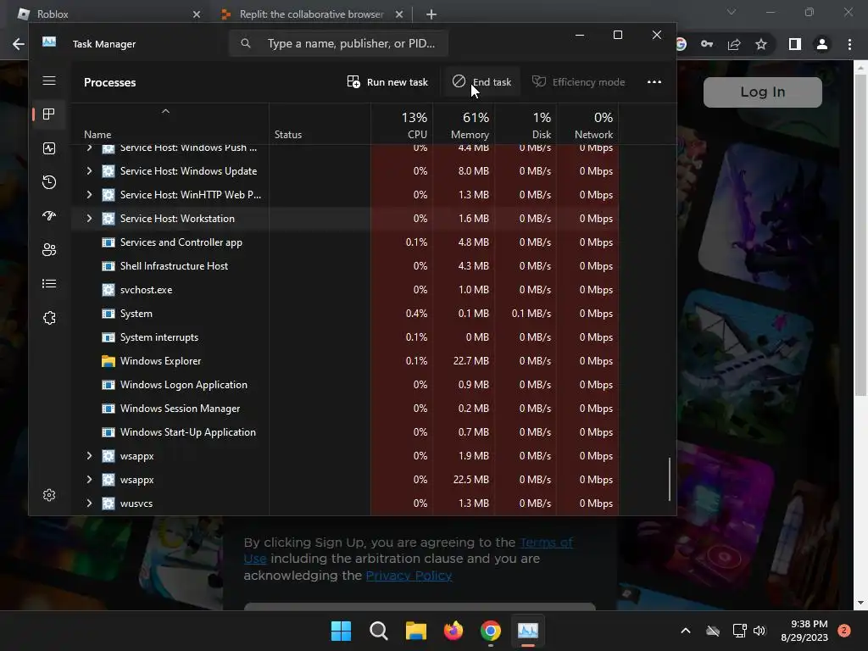Select the System process row
The width and height of the screenshot is (868, 651).
point(345,314)
